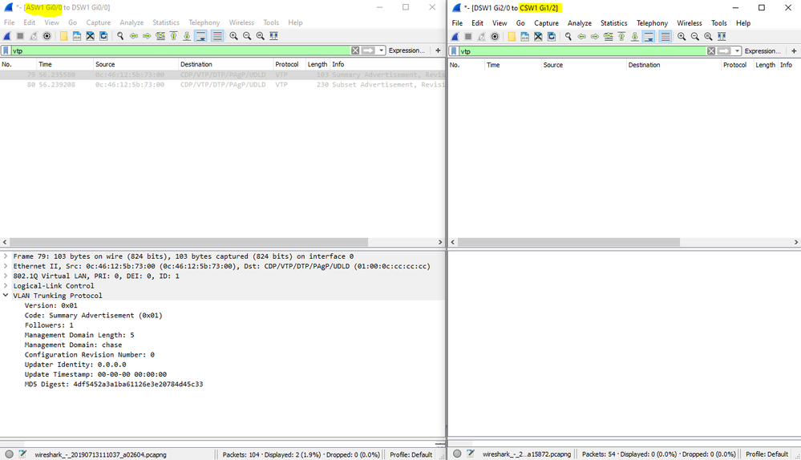Screen dimensions: 801x460
Task: Apply display filter arrow in left window
Action: point(368,50)
